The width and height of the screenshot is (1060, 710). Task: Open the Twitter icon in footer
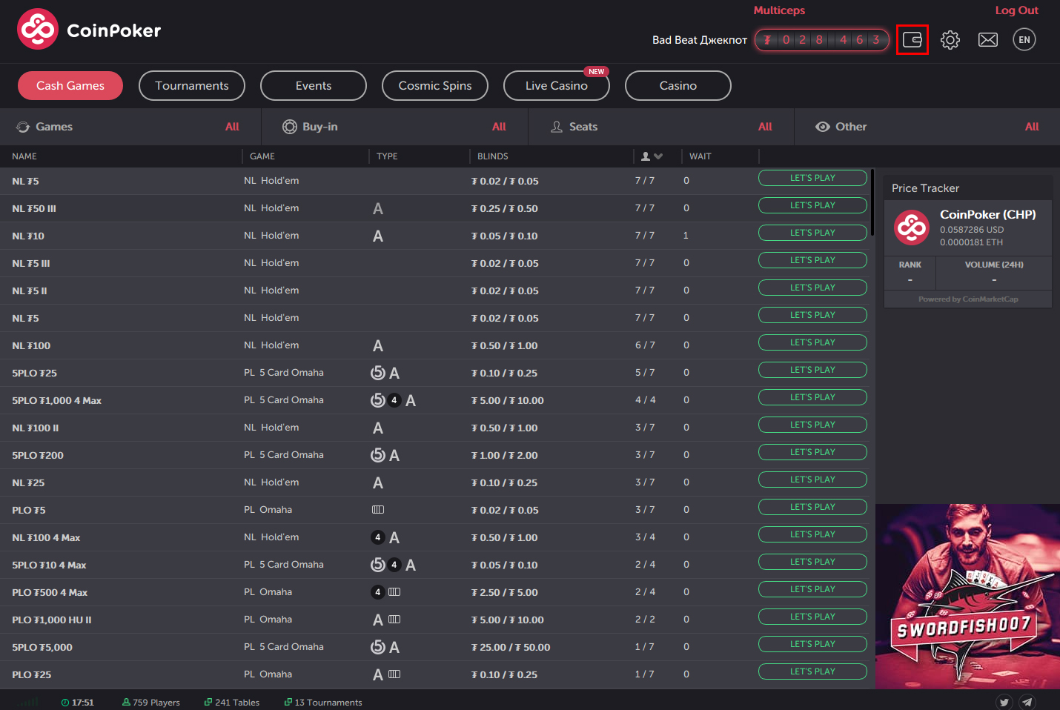click(1004, 702)
